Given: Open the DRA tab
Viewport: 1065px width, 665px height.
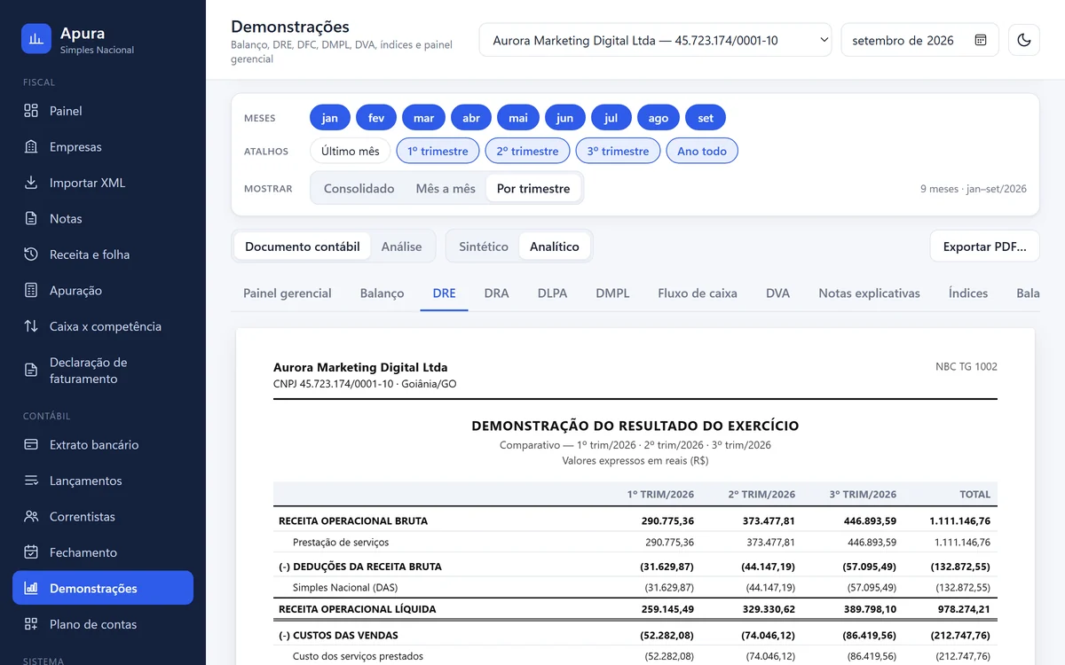Looking at the screenshot, I should pyautogui.click(x=497, y=293).
